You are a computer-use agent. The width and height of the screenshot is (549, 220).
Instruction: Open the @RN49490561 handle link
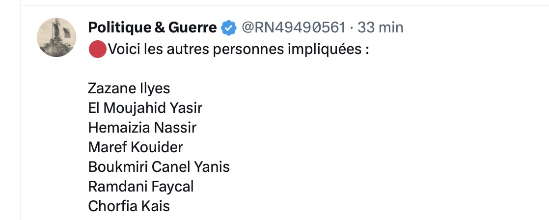(293, 28)
